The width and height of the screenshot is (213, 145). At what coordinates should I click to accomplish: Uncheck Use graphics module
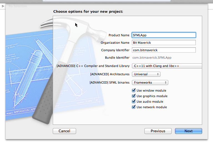(134, 96)
